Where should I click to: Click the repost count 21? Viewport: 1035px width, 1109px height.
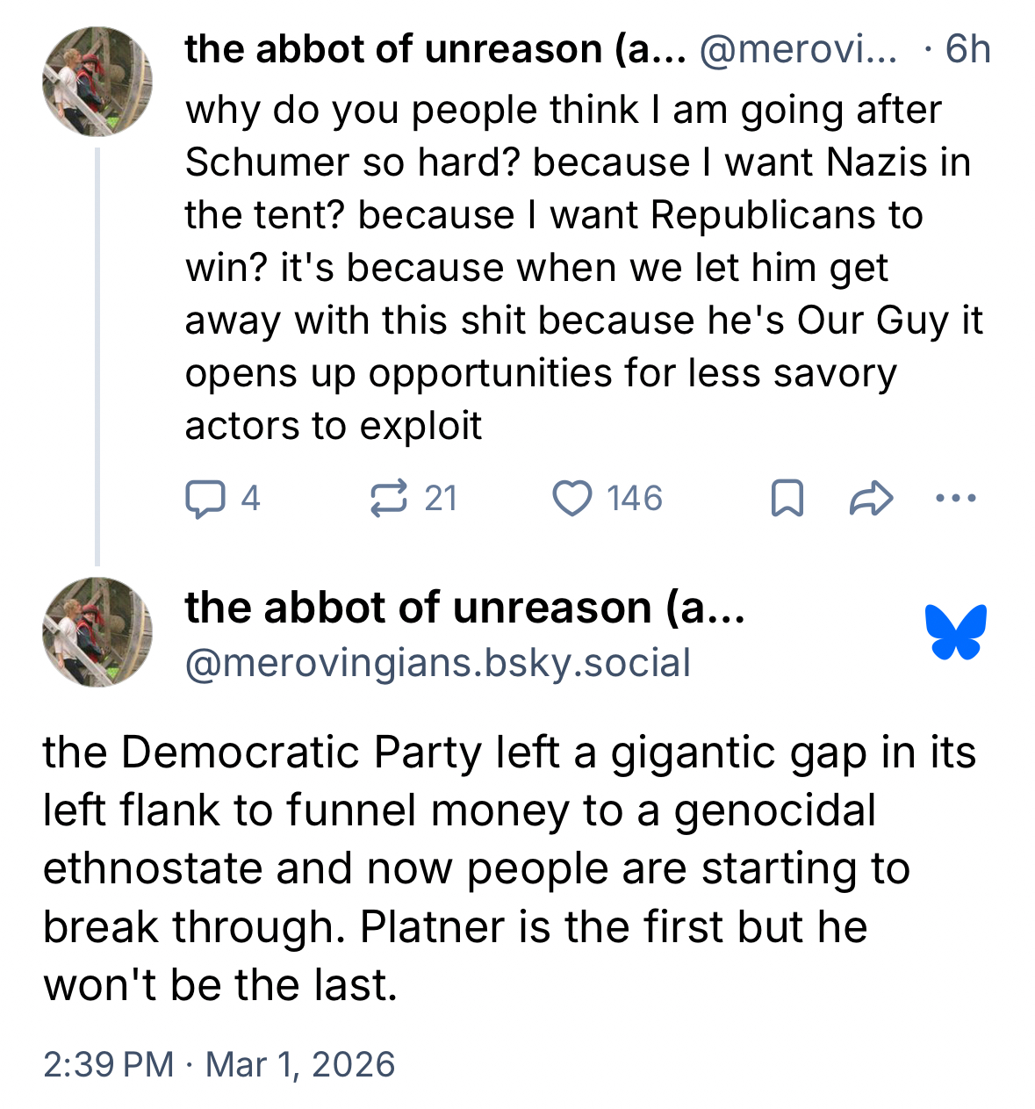pyautogui.click(x=441, y=499)
